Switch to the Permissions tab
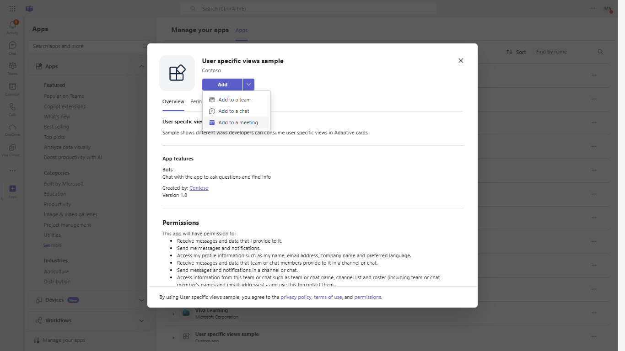This screenshot has height=351, width=625. pyautogui.click(x=196, y=101)
